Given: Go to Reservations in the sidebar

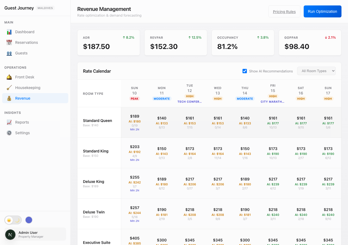Looking at the screenshot, I should pyautogui.click(x=35, y=42).
